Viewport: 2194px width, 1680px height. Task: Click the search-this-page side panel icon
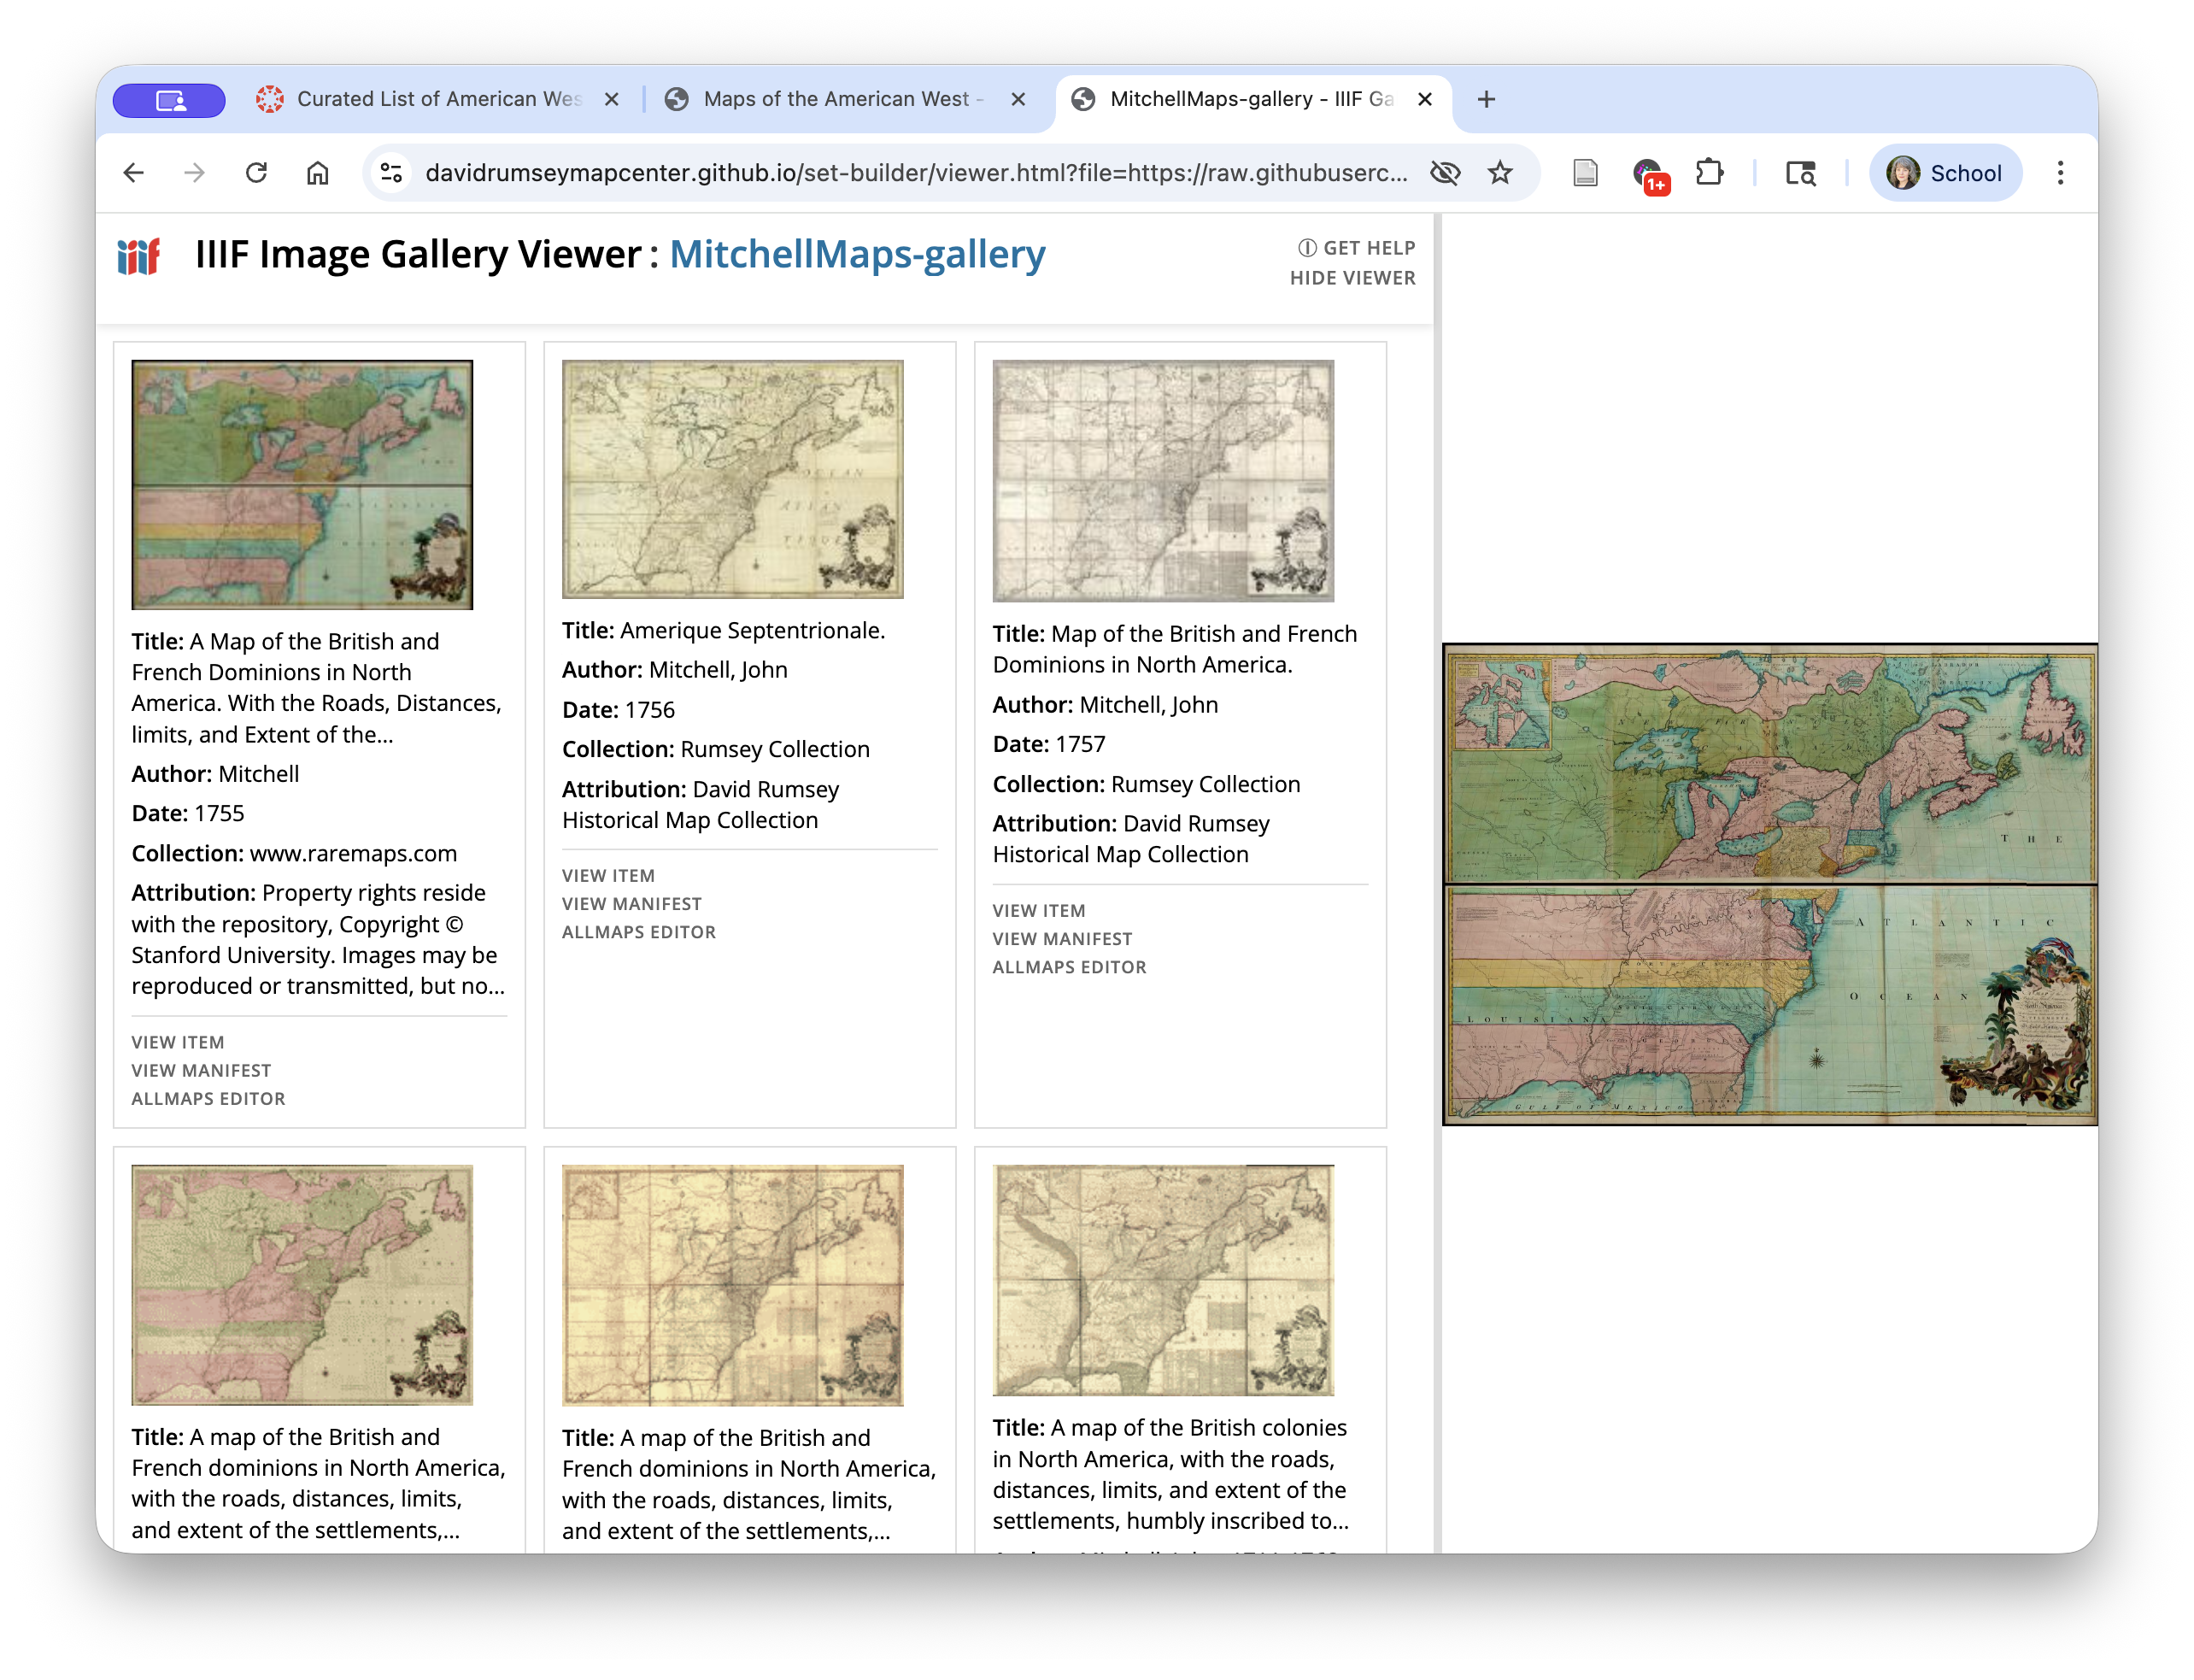tap(1799, 172)
